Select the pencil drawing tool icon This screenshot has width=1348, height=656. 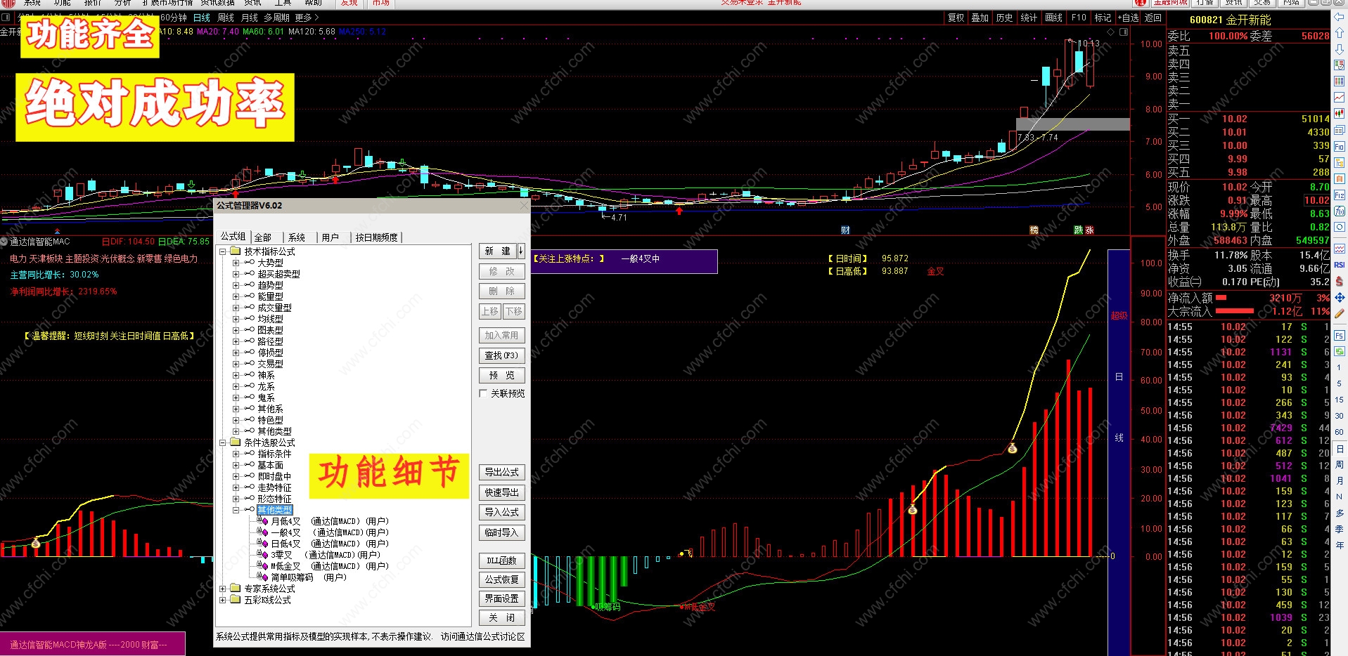click(1340, 313)
